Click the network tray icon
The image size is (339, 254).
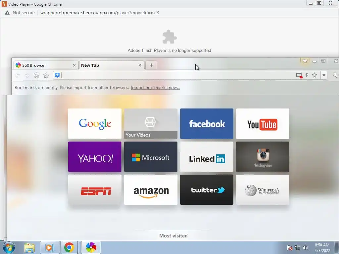tap(298, 248)
